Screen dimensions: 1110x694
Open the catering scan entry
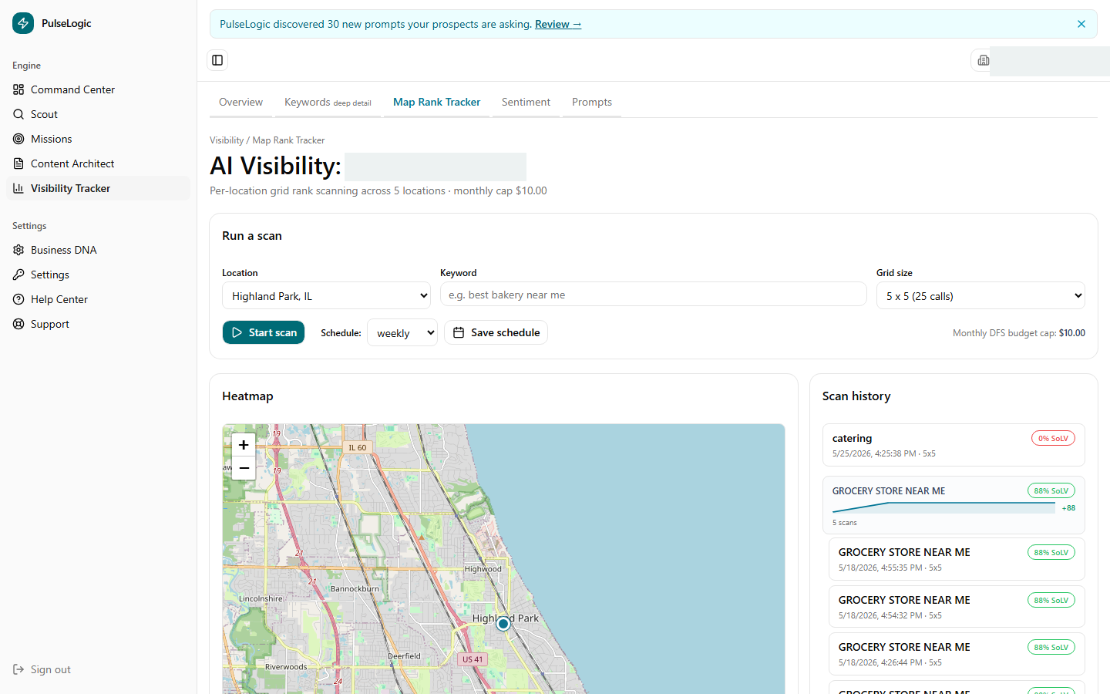(954, 445)
